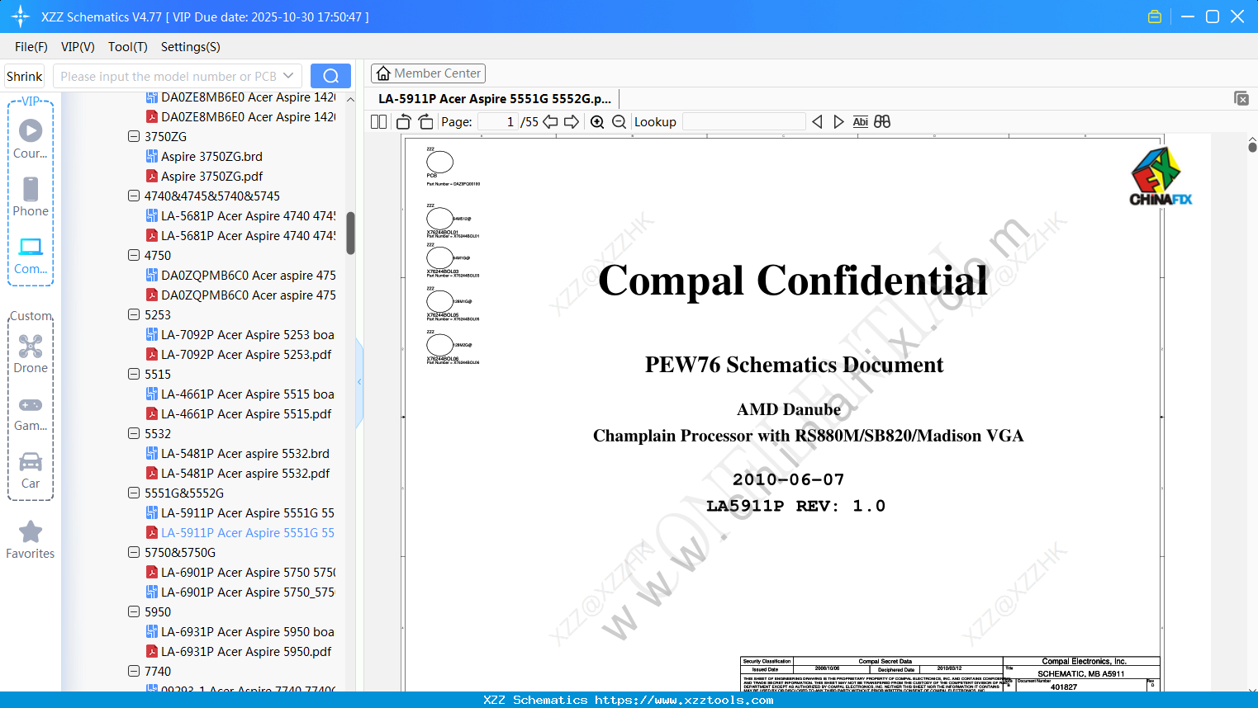
Task: Open Favorites in the sidebar
Action: coord(31,540)
